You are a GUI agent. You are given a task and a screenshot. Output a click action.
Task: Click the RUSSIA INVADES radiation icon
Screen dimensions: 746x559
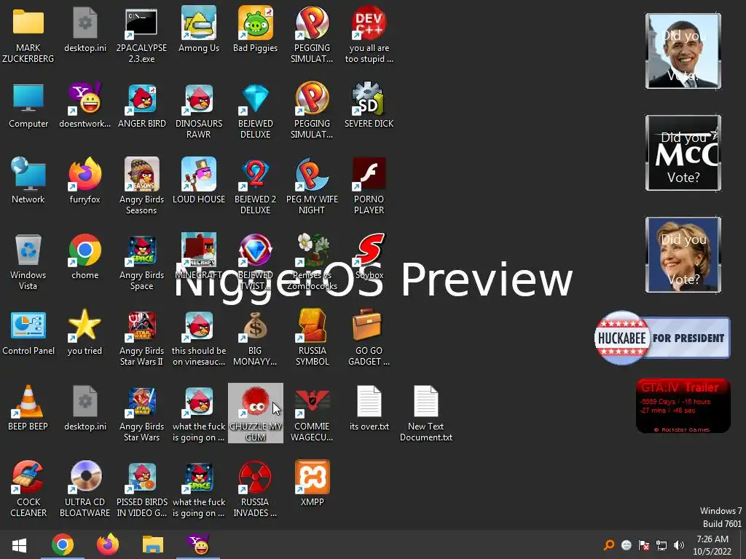coord(256,477)
